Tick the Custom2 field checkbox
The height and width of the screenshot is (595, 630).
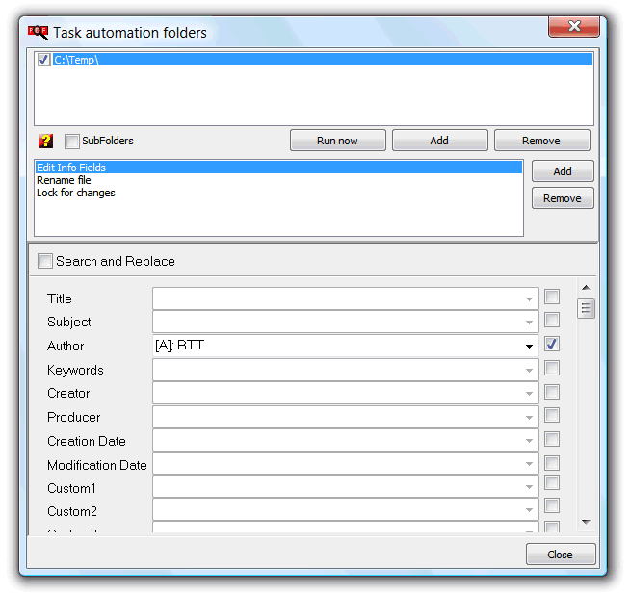click(x=552, y=505)
